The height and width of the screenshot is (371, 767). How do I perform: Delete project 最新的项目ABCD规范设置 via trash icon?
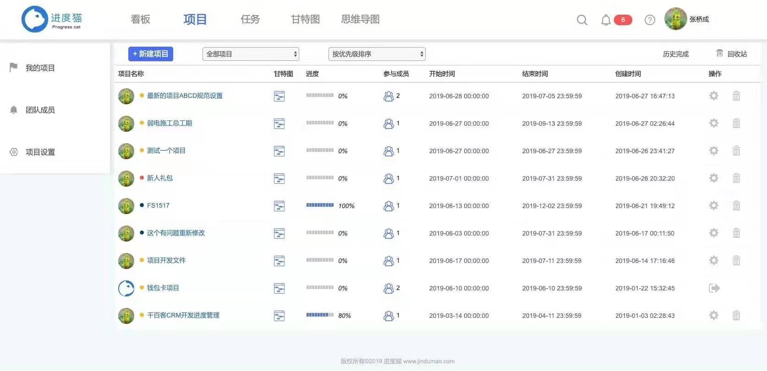point(736,96)
